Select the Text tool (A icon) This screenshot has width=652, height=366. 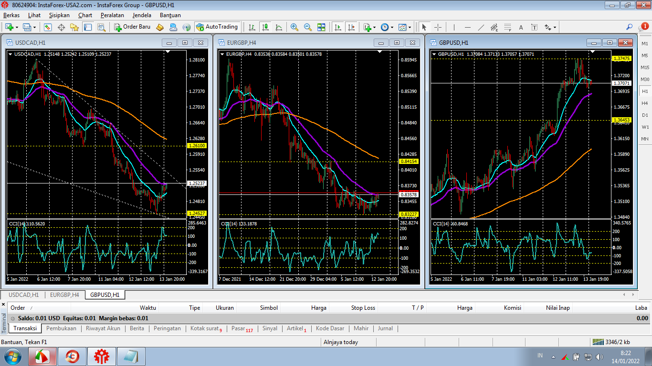point(521,27)
